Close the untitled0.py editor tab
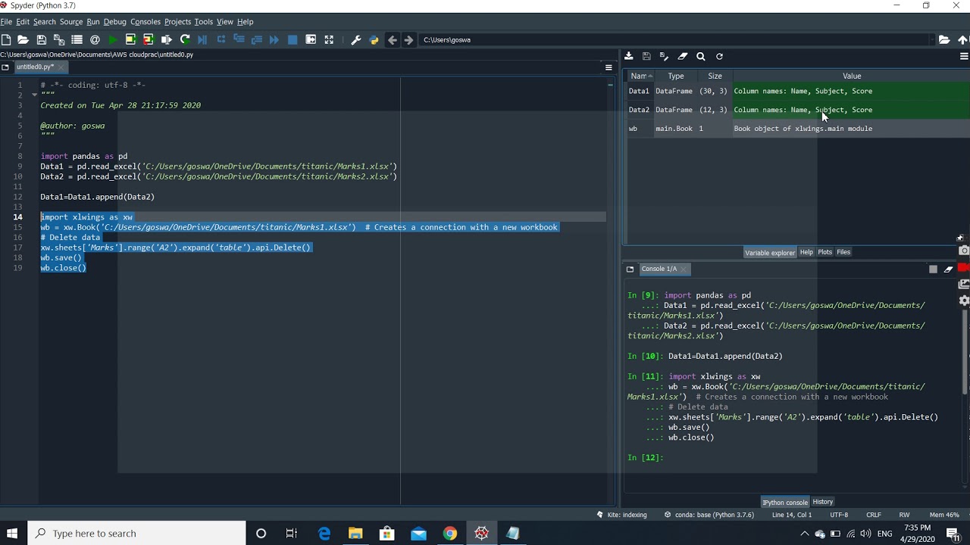 coord(62,67)
